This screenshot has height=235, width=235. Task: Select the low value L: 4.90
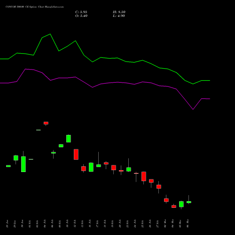pos(119,16)
